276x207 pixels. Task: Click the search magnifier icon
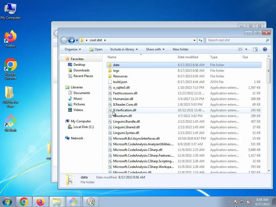267,40
